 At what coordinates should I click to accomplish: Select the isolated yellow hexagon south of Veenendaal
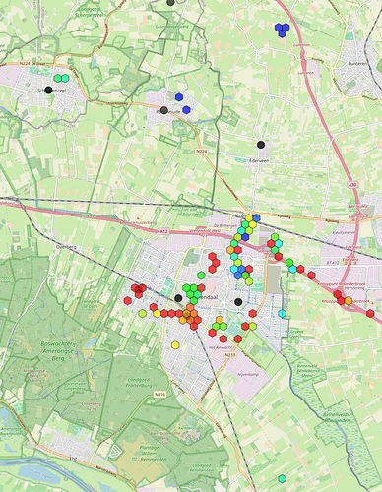tap(176, 345)
